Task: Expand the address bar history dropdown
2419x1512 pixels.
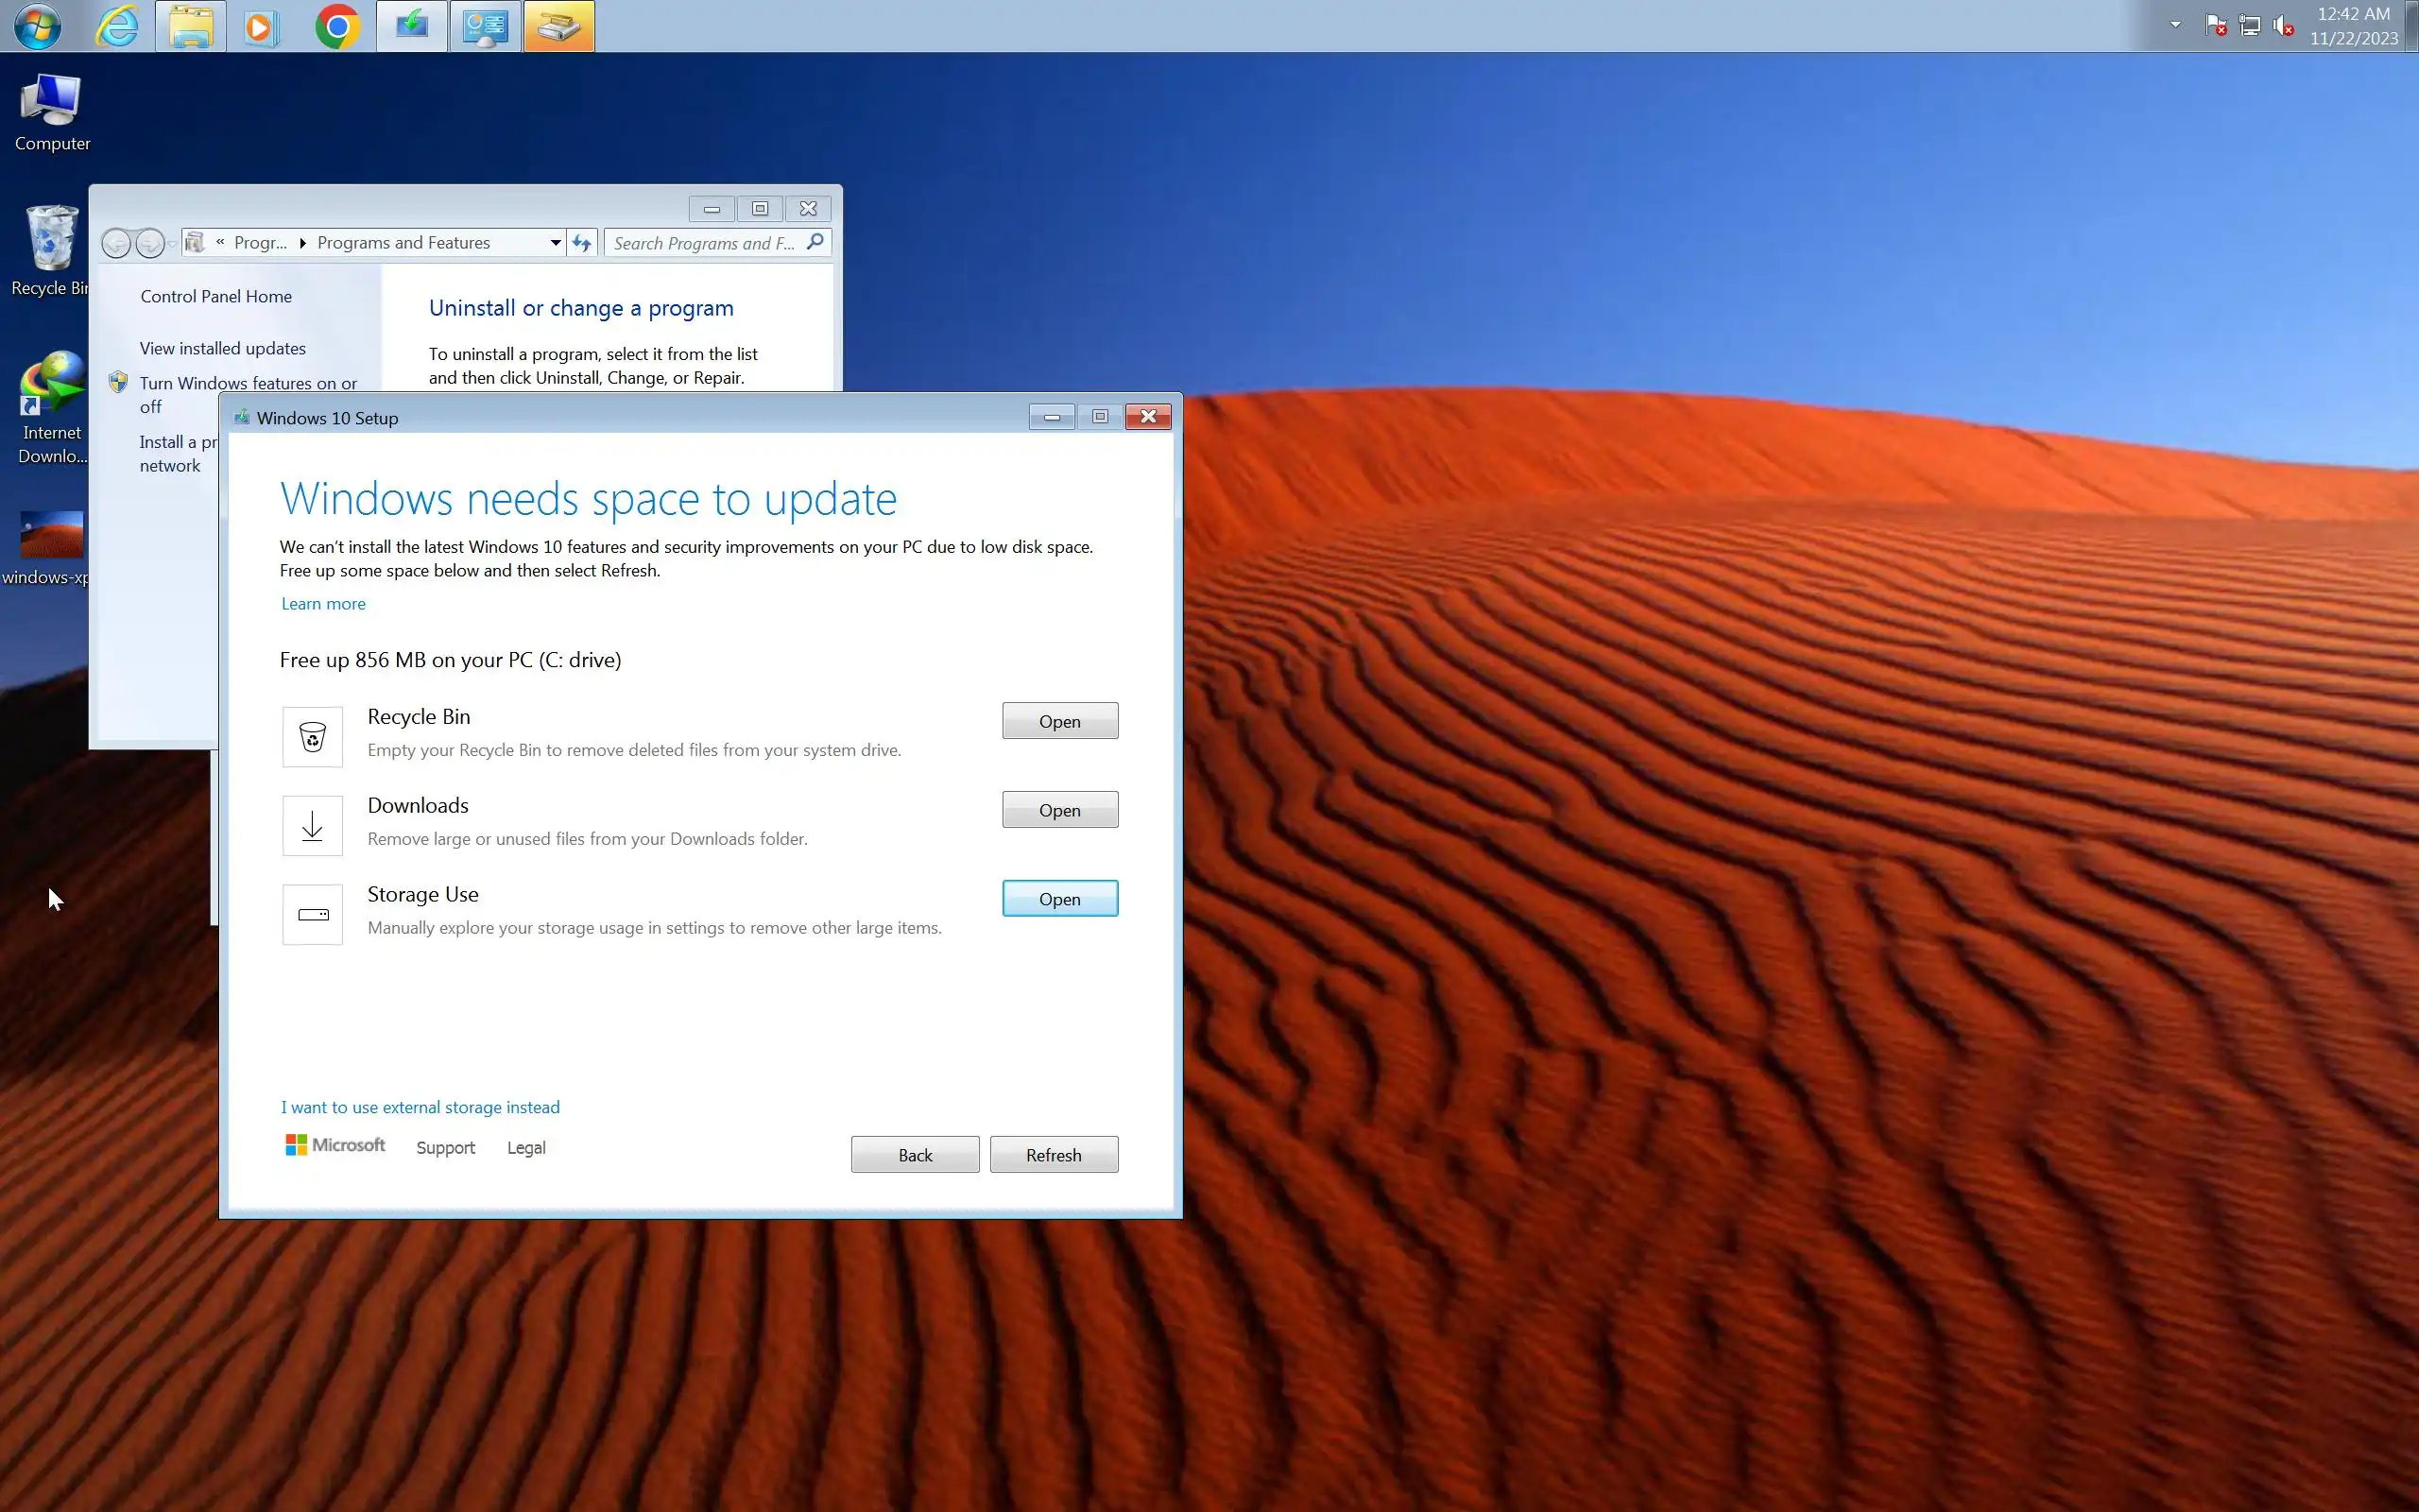Action: [x=556, y=243]
